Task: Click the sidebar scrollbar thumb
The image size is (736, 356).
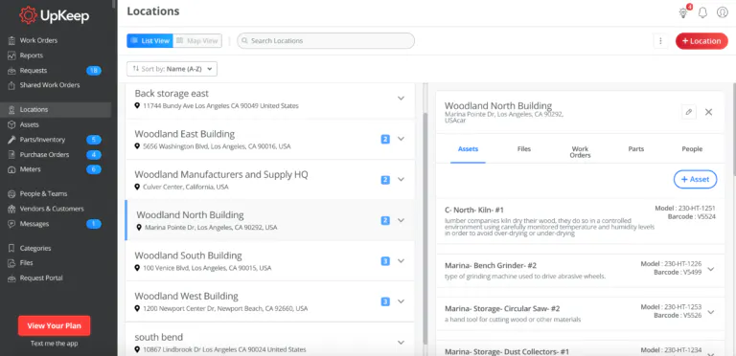Action: [x=114, y=3]
